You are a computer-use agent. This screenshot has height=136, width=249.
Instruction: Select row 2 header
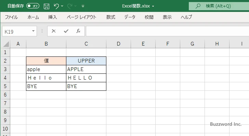5,61
